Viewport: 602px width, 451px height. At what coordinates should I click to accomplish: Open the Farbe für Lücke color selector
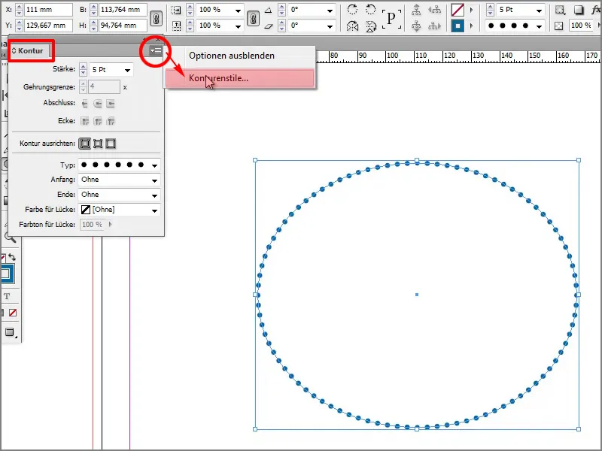point(153,209)
